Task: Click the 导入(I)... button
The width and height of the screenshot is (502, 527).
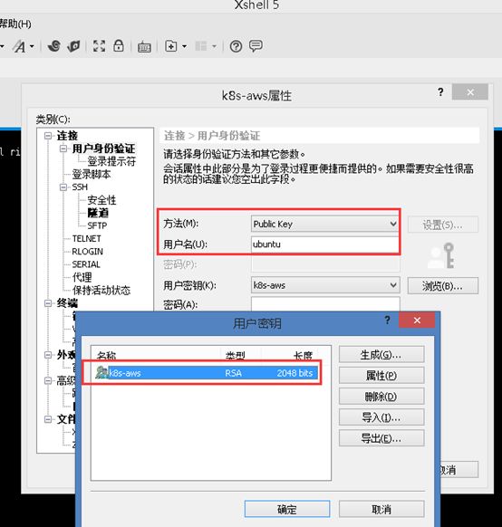Action: click(x=381, y=417)
